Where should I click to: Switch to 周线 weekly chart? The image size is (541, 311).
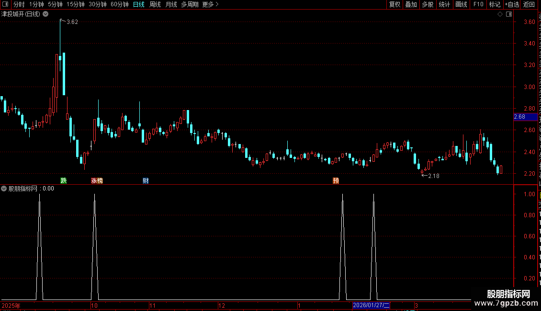point(155,4)
